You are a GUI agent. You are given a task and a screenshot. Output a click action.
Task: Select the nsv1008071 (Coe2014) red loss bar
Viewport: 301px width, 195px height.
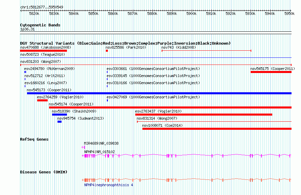[216, 129]
